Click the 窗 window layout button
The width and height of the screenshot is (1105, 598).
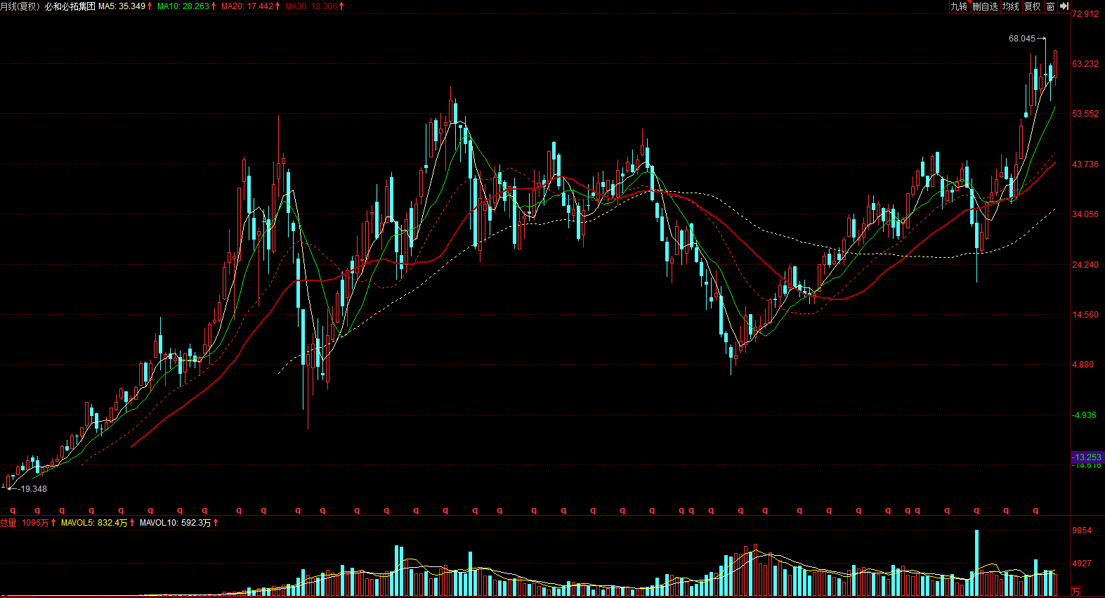pyautogui.click(x=1050, y=6)
